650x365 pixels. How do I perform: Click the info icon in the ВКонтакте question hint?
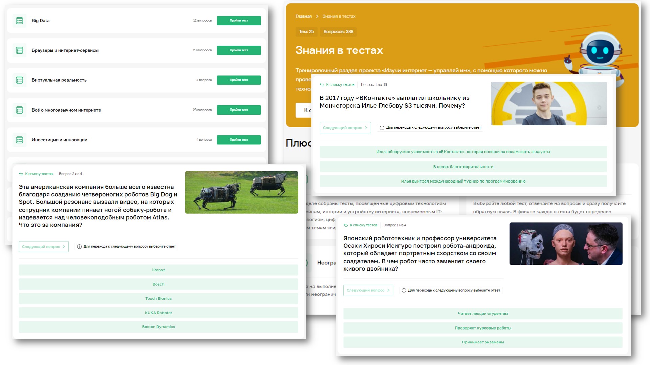coord(382,128)
